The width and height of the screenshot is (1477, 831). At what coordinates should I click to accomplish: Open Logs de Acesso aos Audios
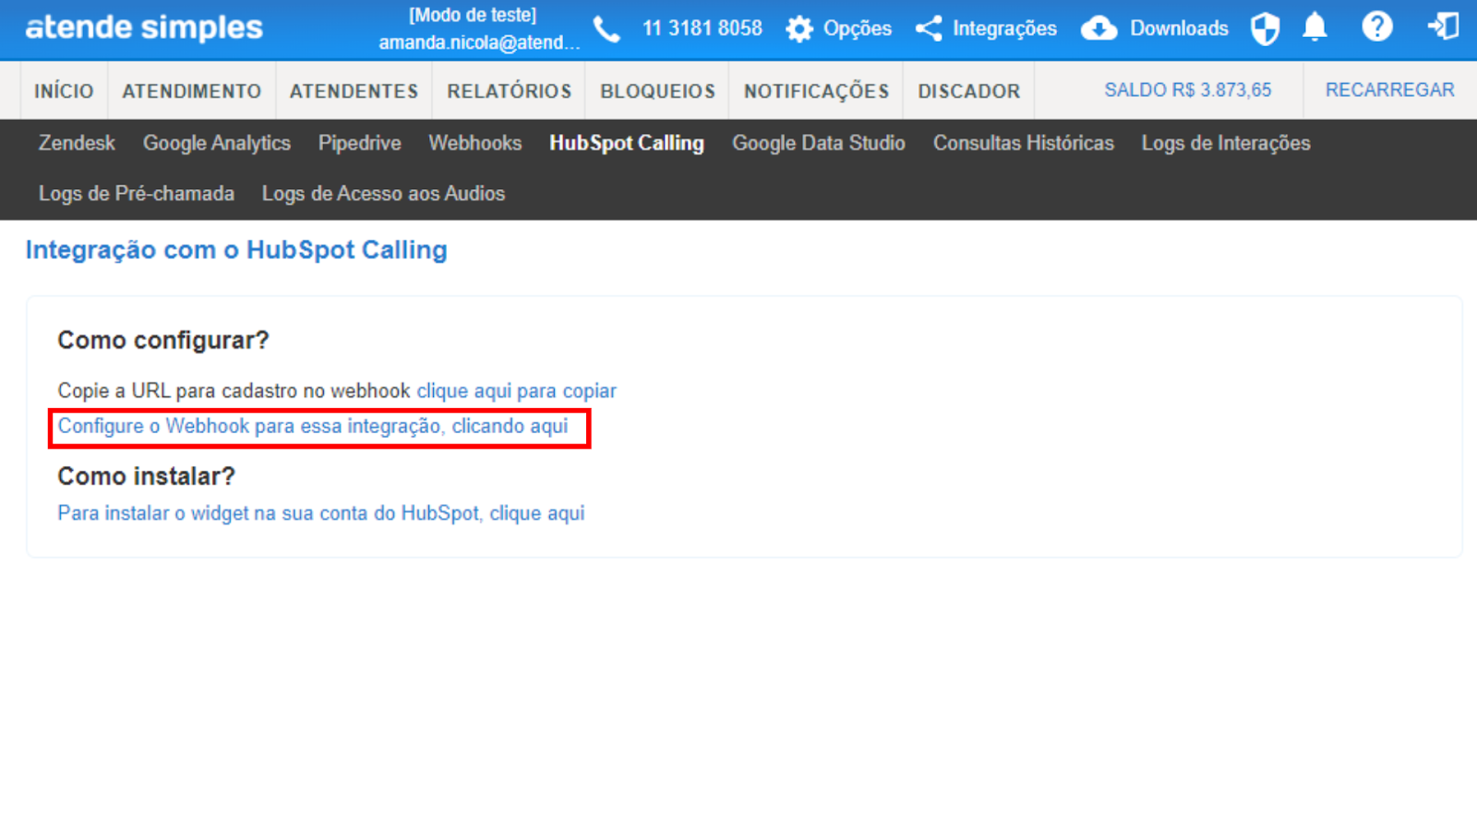[383, 194]
